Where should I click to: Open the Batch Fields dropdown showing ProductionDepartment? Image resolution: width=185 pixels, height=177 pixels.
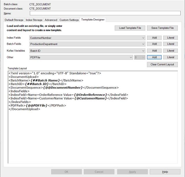point(87,44)
